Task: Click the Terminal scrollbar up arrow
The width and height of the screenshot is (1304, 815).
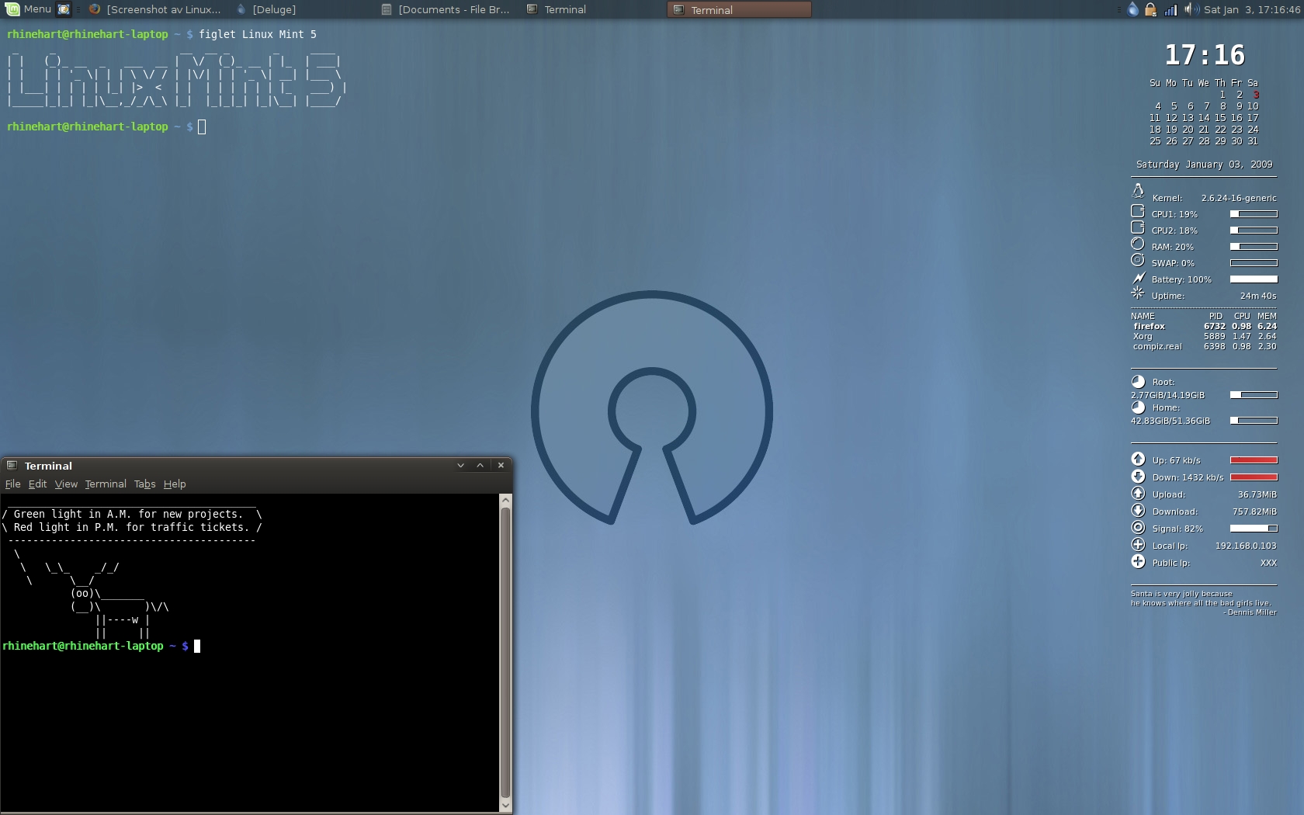Action: pyautogui.click(x=505, y=501)
